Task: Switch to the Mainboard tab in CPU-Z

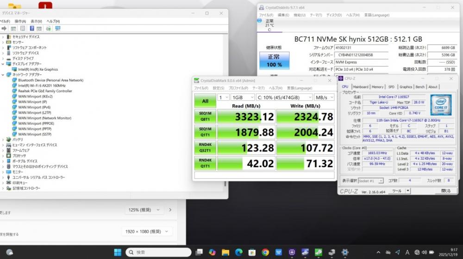Action: click(x=361, y=87)
